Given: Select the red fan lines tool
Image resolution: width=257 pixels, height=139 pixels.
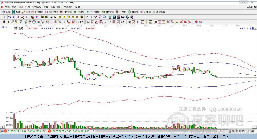Looking at the screenshot, I should 92,22.
